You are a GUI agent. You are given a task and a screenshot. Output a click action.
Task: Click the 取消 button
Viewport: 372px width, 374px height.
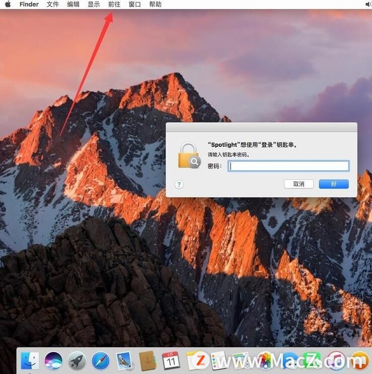[x=299, y=184]
